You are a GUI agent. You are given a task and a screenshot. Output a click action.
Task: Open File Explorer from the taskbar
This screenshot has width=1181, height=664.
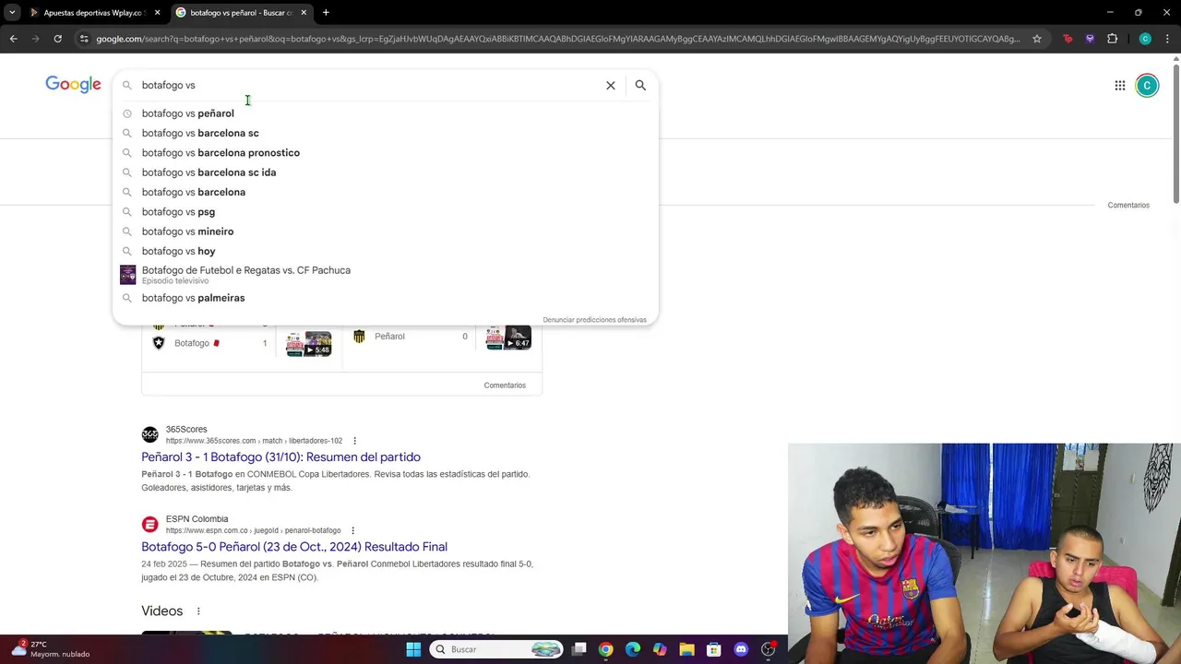click(686, 649)
